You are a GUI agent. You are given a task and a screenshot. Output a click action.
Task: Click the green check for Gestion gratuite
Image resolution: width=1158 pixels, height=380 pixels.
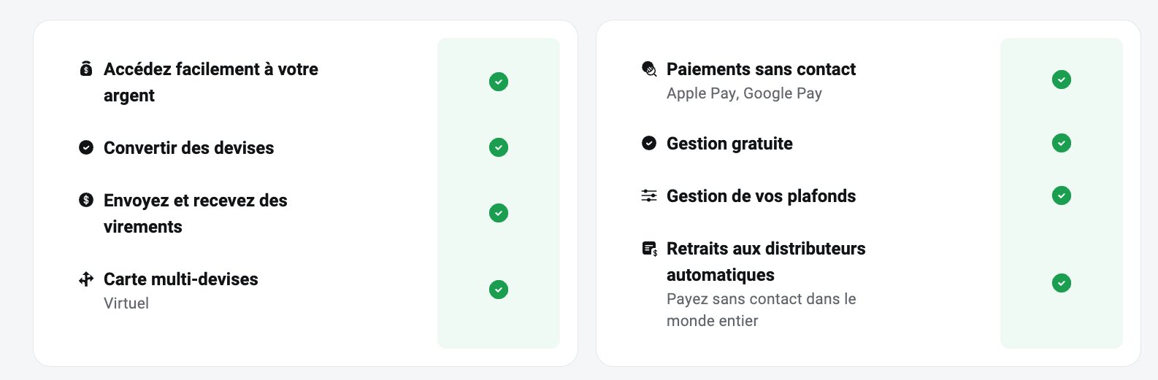1062,143
